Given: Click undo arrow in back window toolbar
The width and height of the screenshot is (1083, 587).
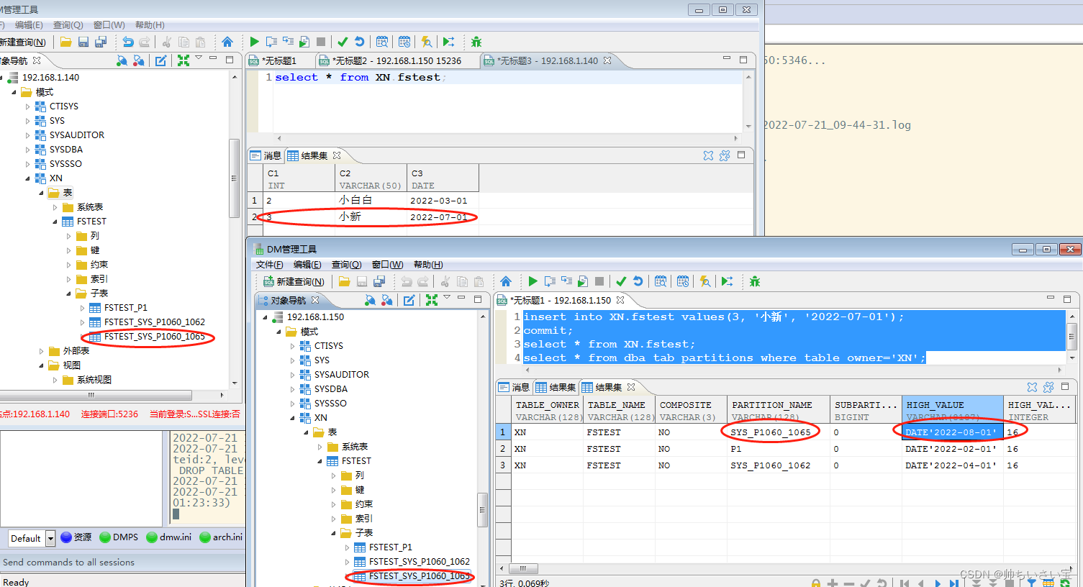Looking at the screenshot, I should [x=128, y=42].
